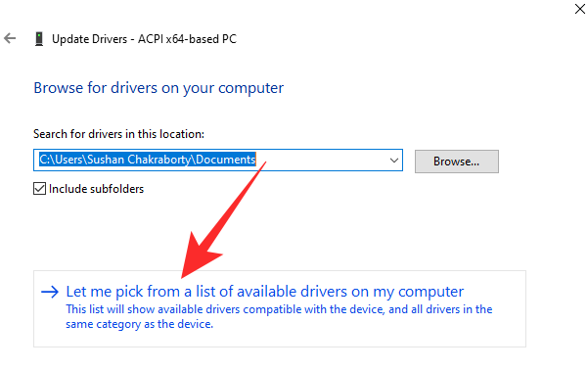588x370 pixels.
Task: Click empty space inside the location combo box
Action: [x=323, y=161]
